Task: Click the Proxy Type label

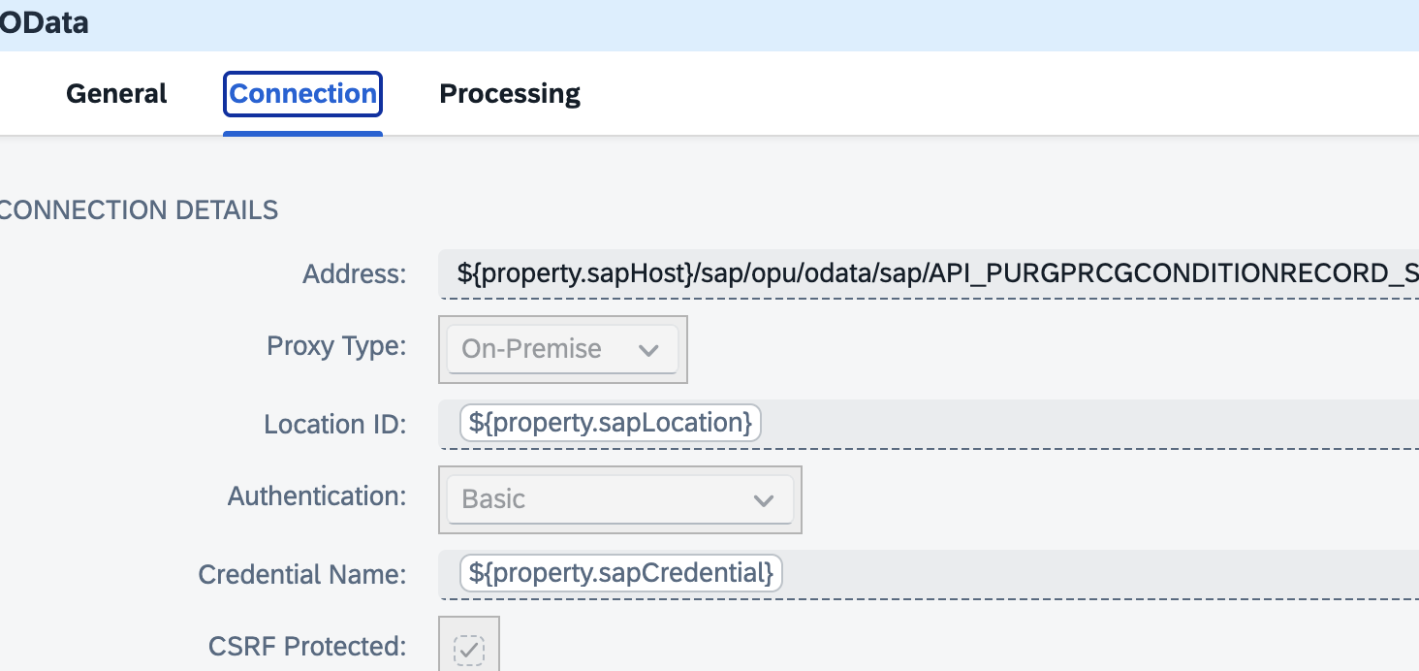Action: pyautogui.click(x=336, y=345)
